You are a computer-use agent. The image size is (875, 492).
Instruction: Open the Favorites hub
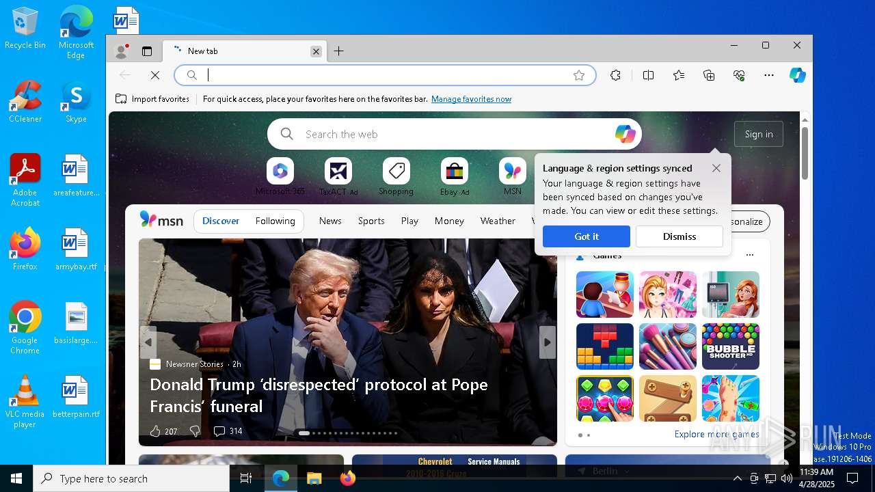coord(679,75)
